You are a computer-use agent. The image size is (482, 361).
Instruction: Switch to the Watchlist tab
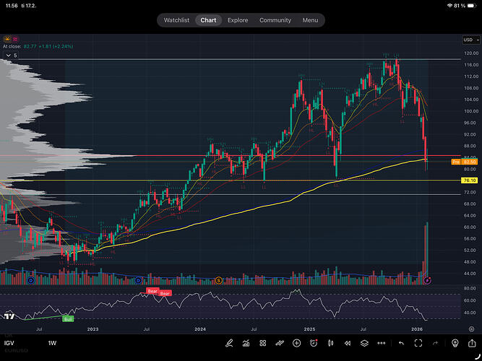[x=177, y=20]
